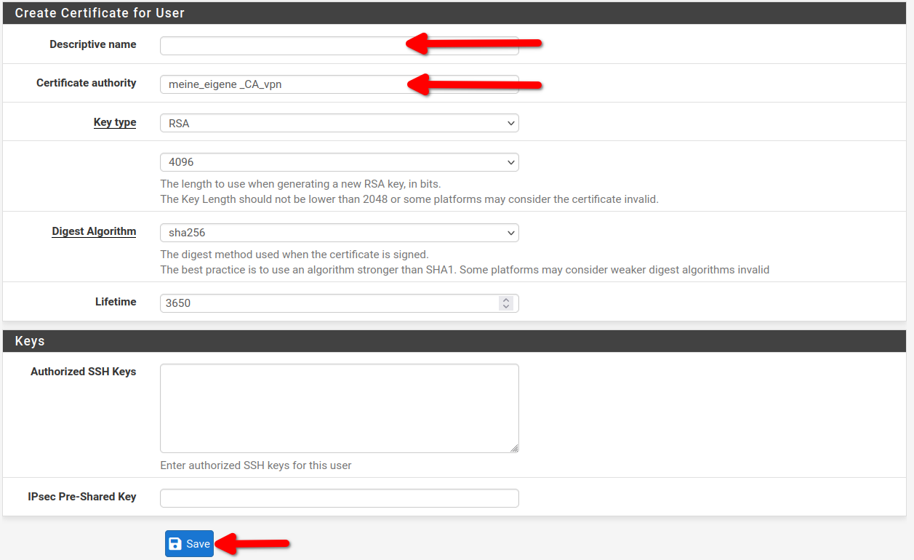Click the Descriptive name input field

pyautogui.click(x=339, y=46)
